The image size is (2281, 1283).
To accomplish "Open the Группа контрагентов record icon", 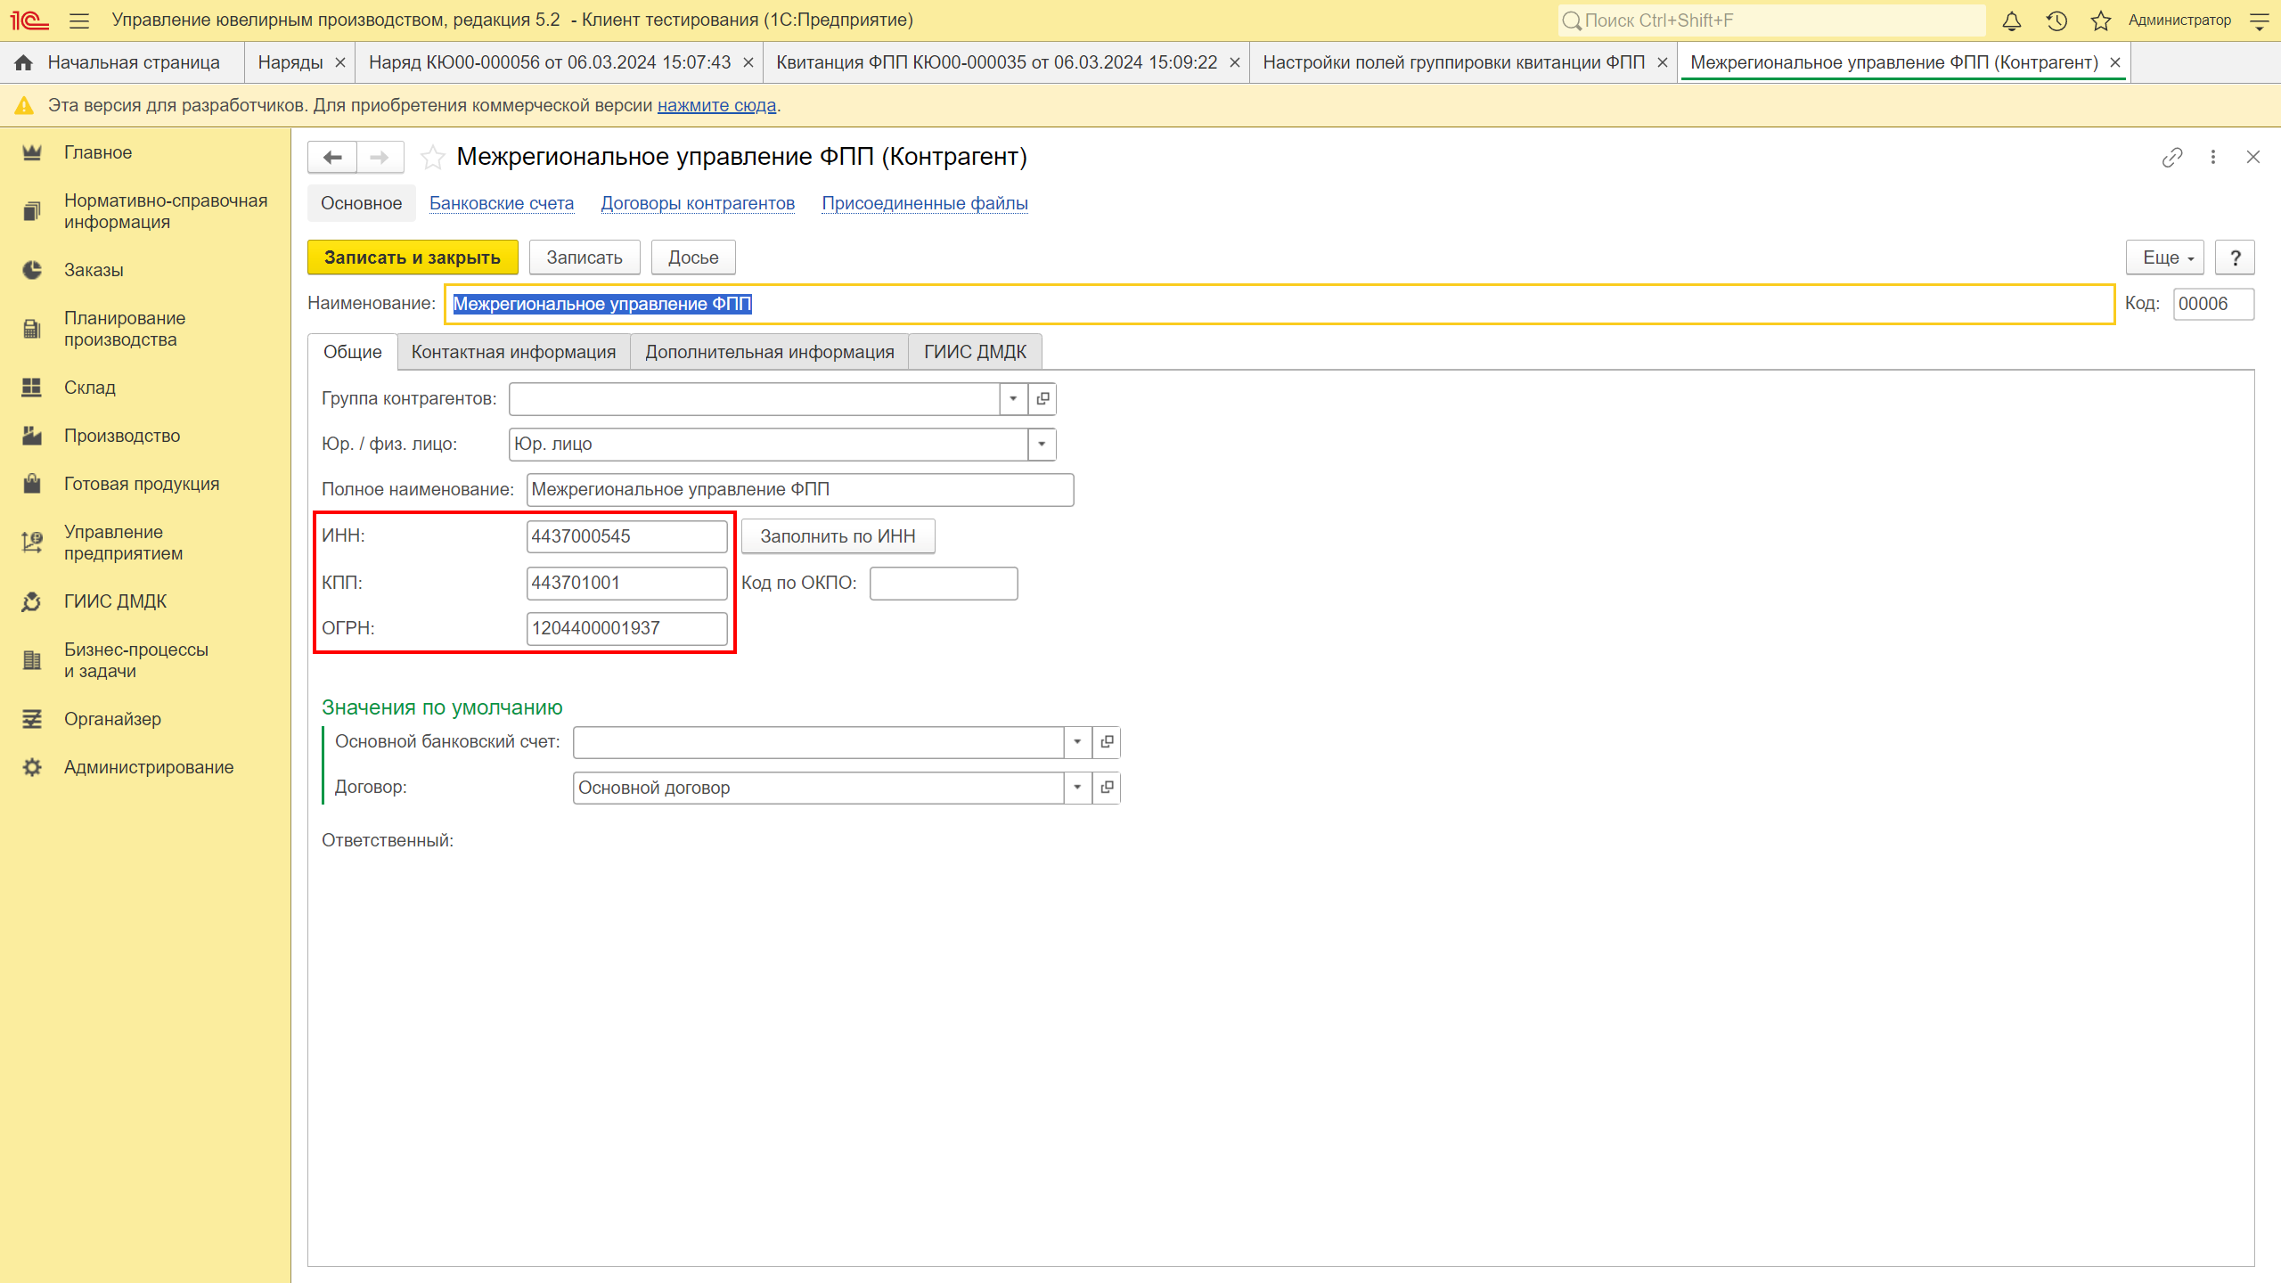I will coord(1042,399).
